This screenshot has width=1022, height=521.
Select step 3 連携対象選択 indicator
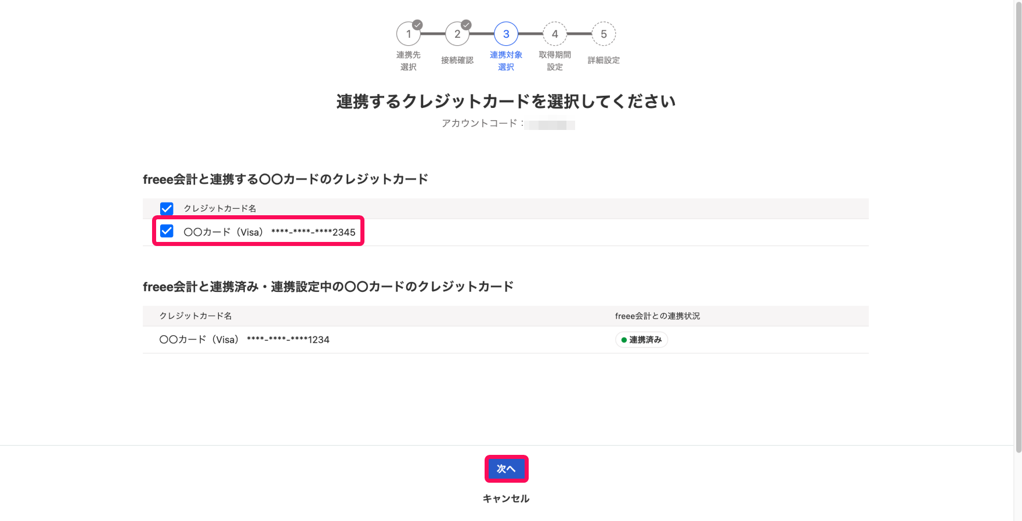pyautogui.click(x=506, y=34)
